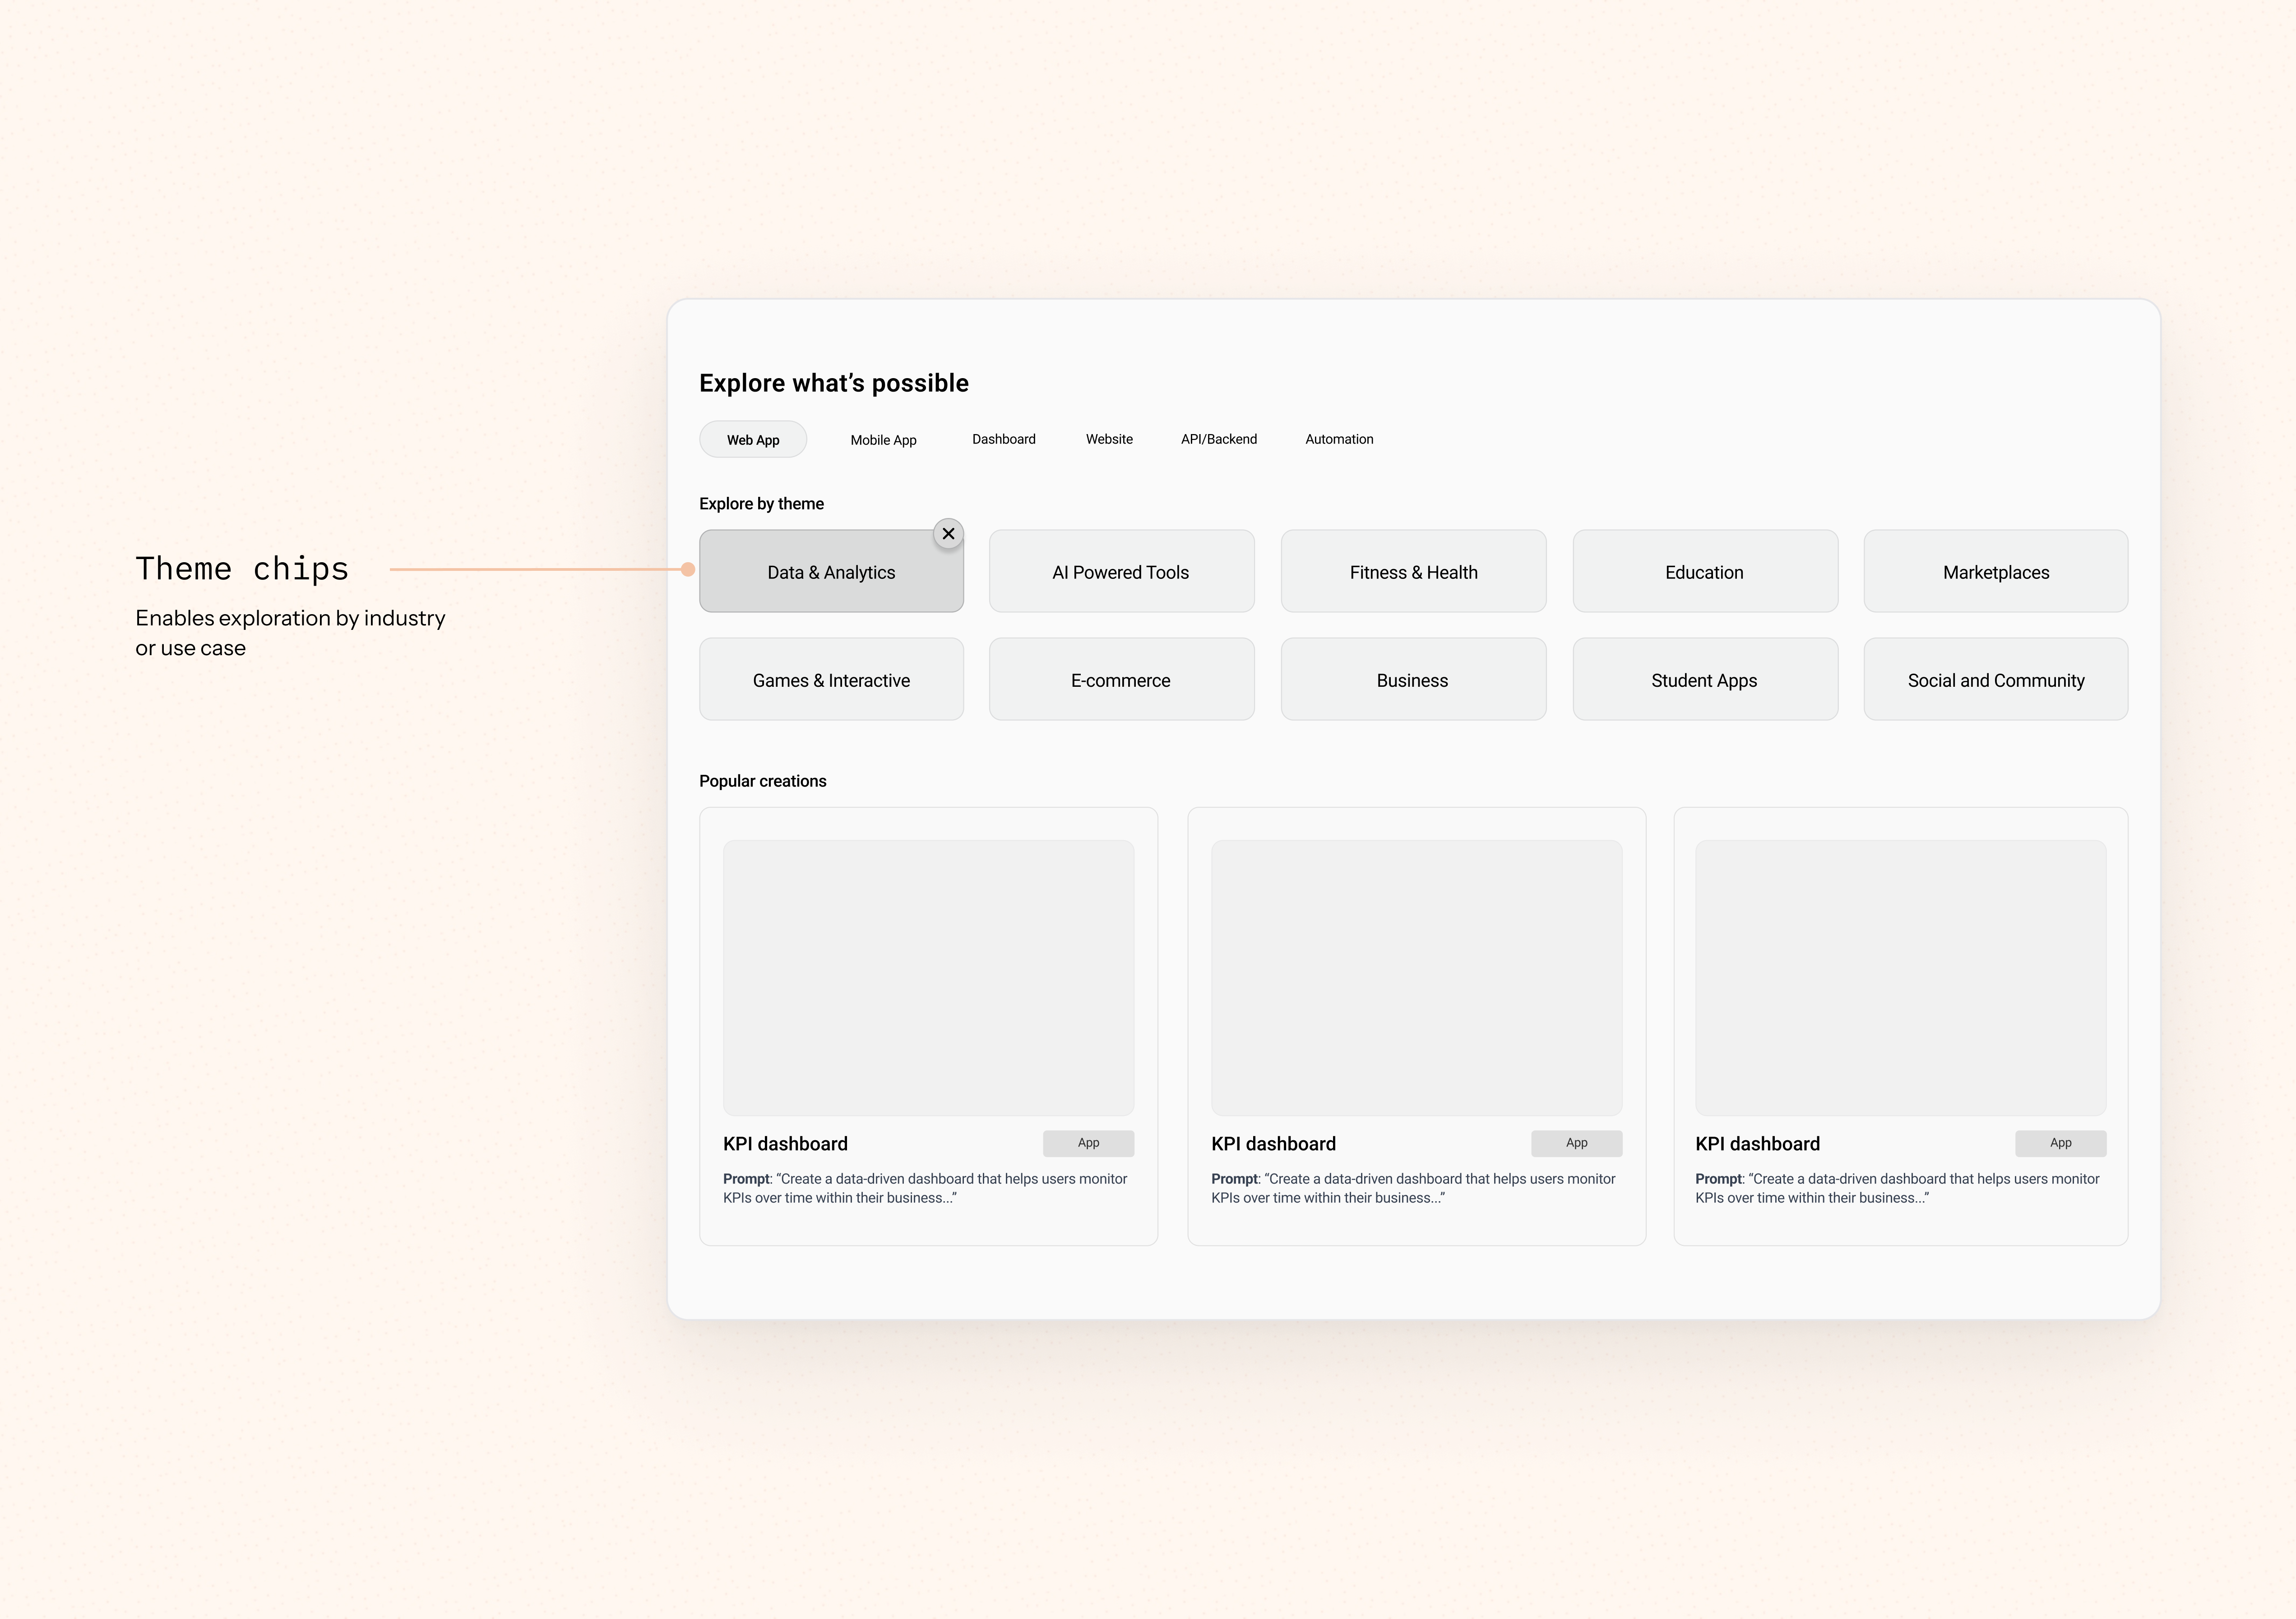
Task: Switch to the Website tab
Action: tap(1109, 439)
